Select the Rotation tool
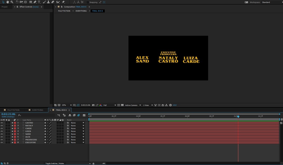The width and height of the screenshot is (283, 165). pos(17,2)
